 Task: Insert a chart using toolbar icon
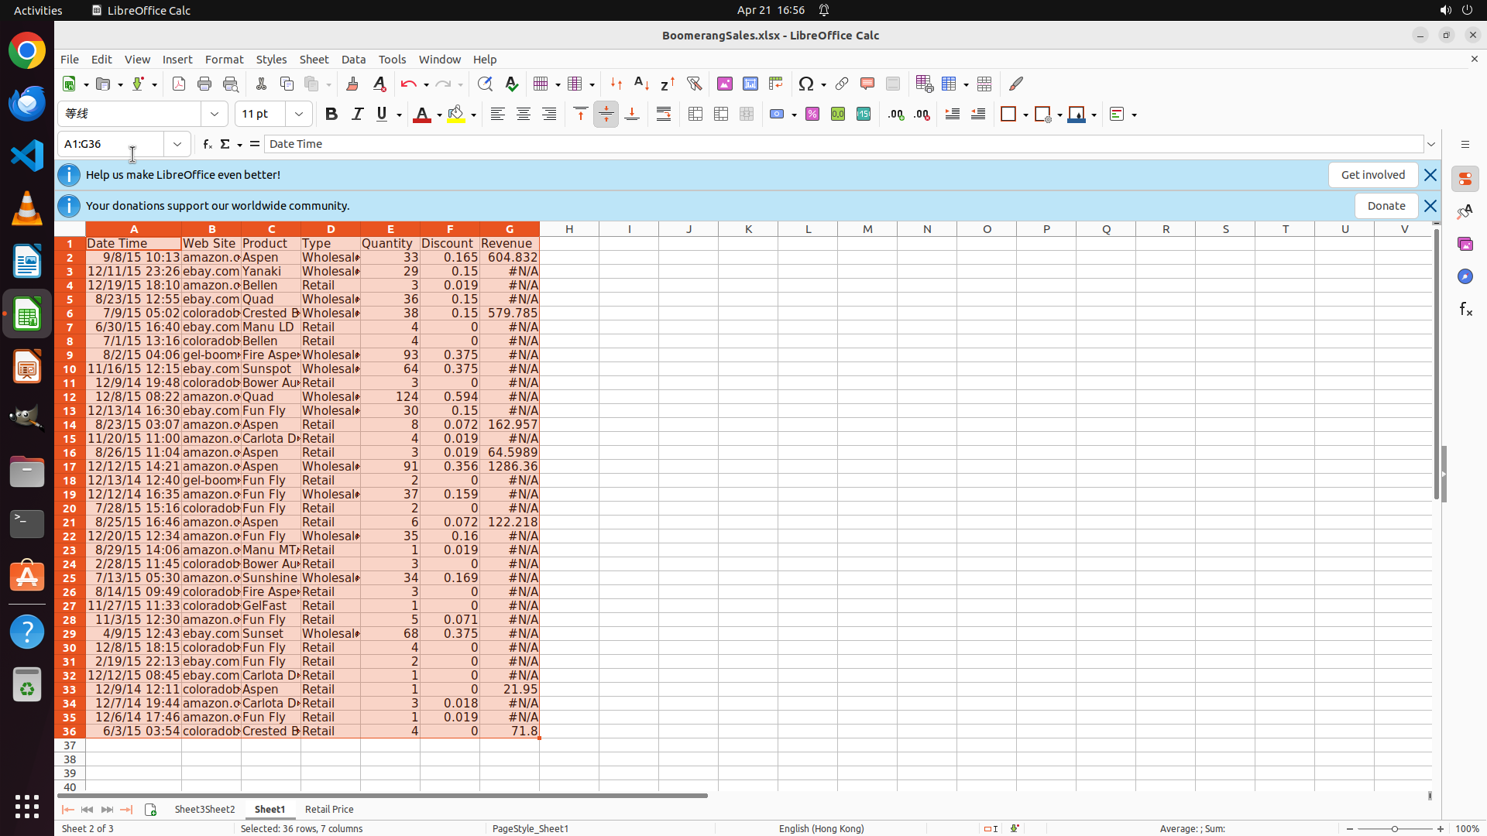coord(750,84)
